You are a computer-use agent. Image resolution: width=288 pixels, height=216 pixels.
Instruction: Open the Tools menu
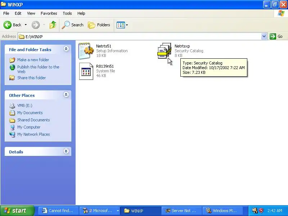[67, 13]
